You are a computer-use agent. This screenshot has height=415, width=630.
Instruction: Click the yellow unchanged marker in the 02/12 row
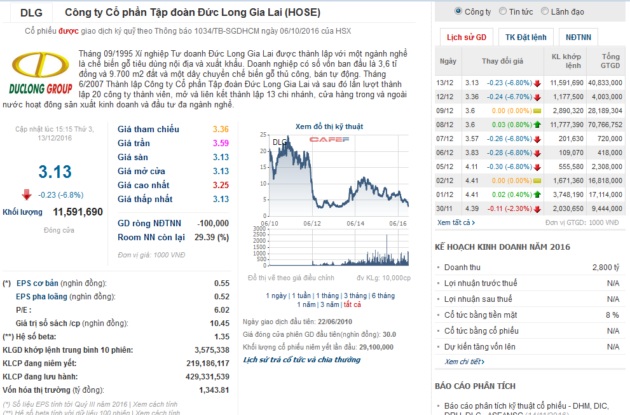pos(537,180)
